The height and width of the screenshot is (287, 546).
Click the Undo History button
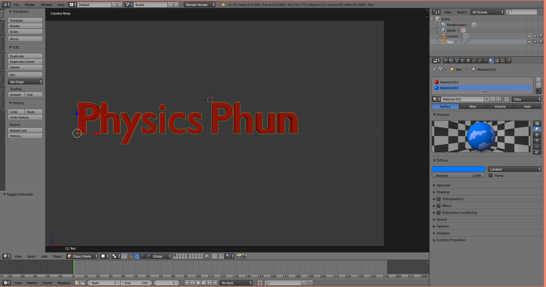[25, 117]
